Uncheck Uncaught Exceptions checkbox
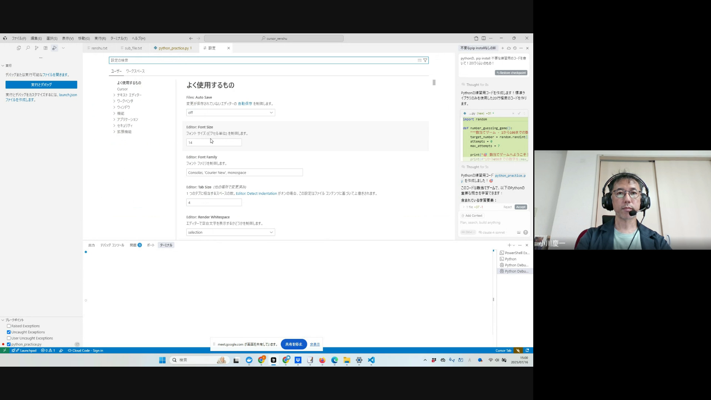Viewport: 711px width, 400px height. coord(9,332)
